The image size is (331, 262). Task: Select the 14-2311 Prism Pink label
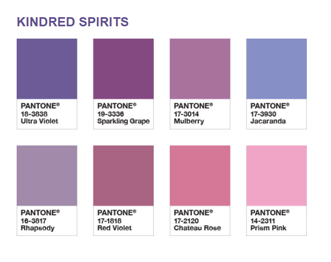click(268, 224)
